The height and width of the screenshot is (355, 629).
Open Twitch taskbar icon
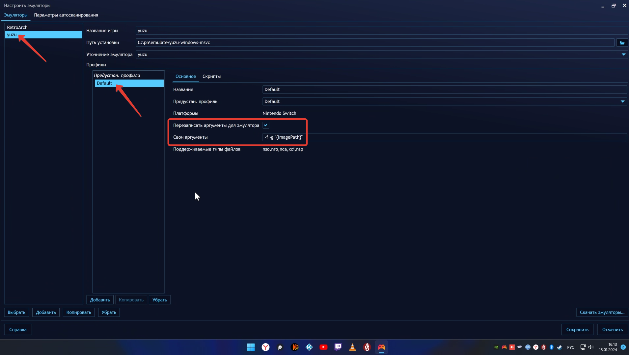point(338,347)
